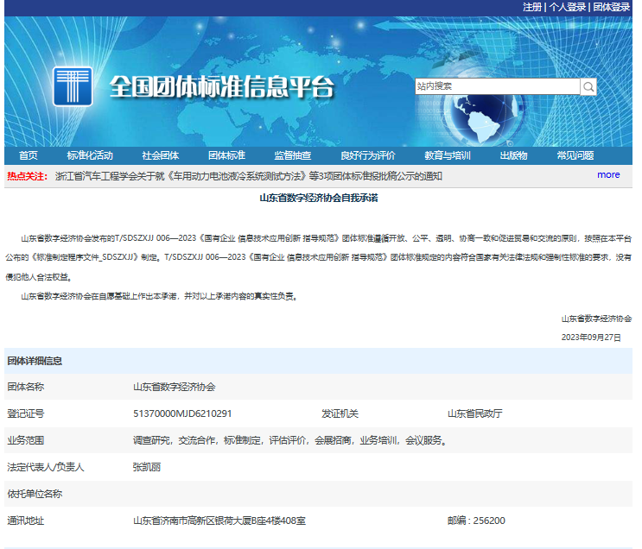Click the 团体名称 value 山东省数字经济协会
This screenshot has width=642, height=549.
(175, 387)
